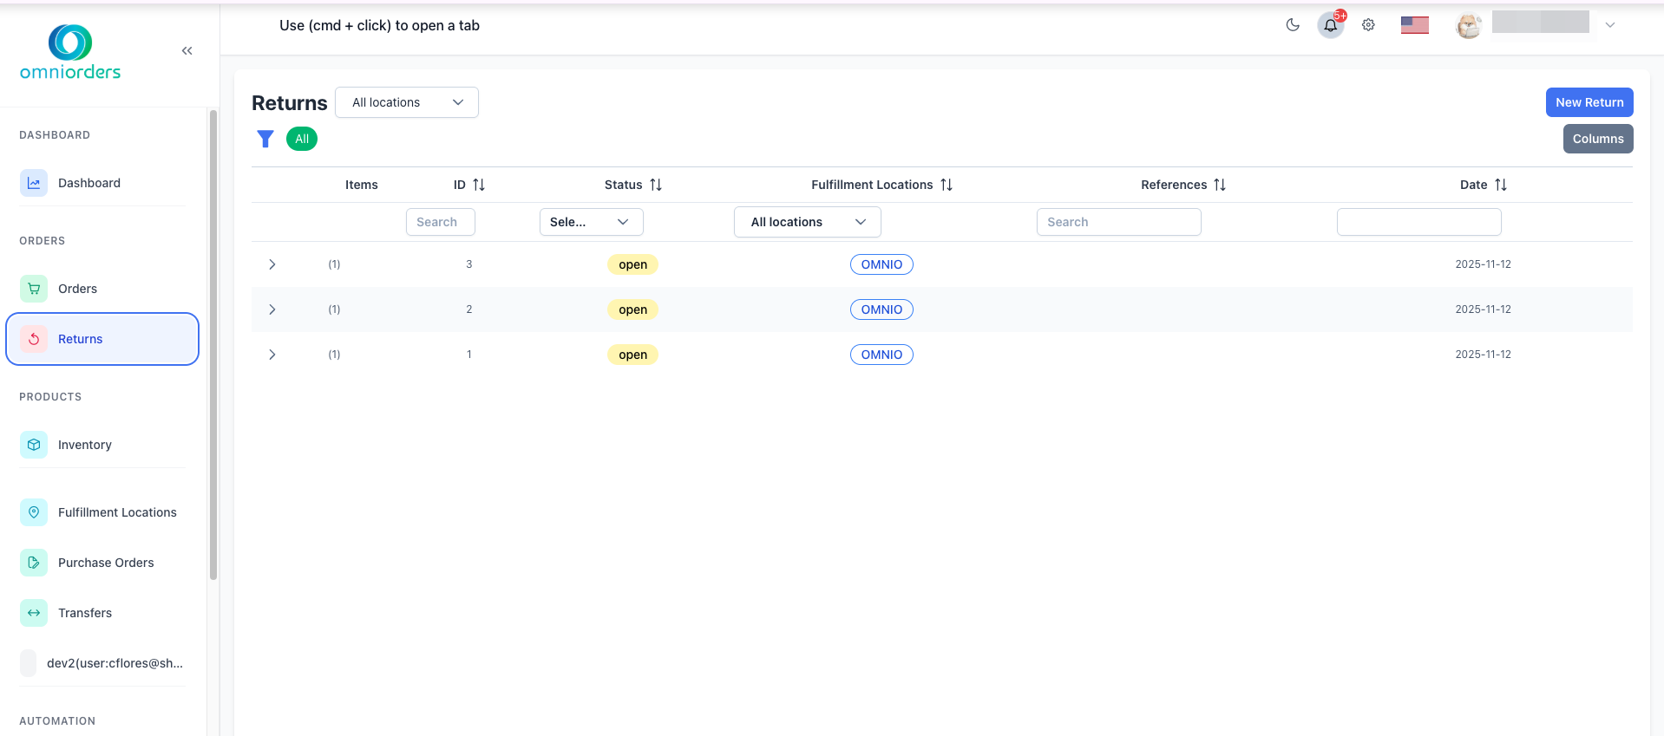The height and width of the screenshot is (736, 1664).
Task: Toggle the green All filter chip
Action: (x=302, y=139)
